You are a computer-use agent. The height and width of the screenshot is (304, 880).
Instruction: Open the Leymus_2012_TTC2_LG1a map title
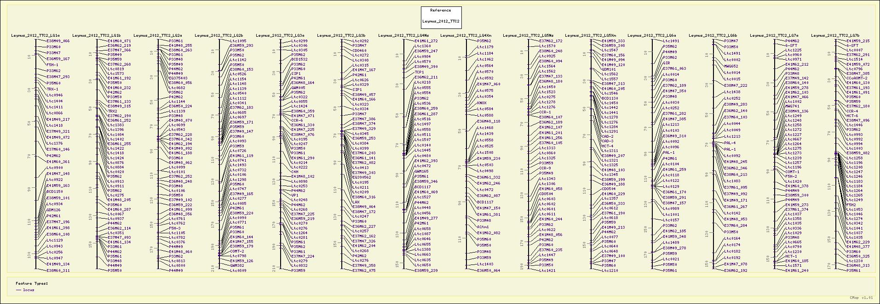point(35,35)
